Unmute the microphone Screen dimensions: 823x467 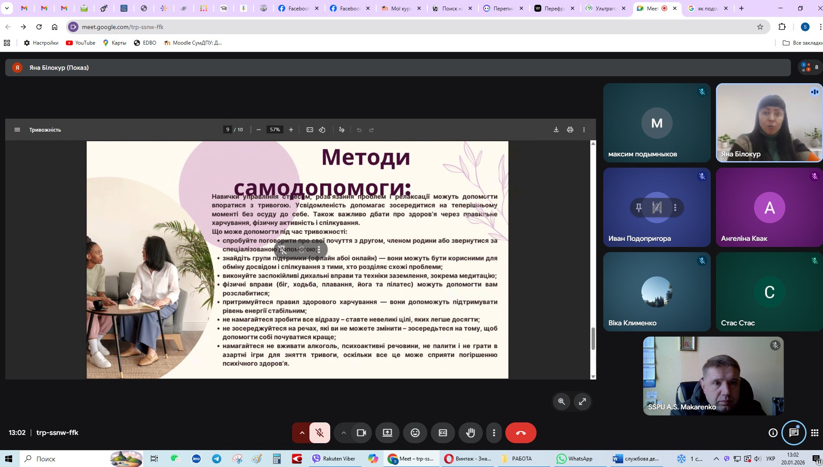[x=320, y=433]
